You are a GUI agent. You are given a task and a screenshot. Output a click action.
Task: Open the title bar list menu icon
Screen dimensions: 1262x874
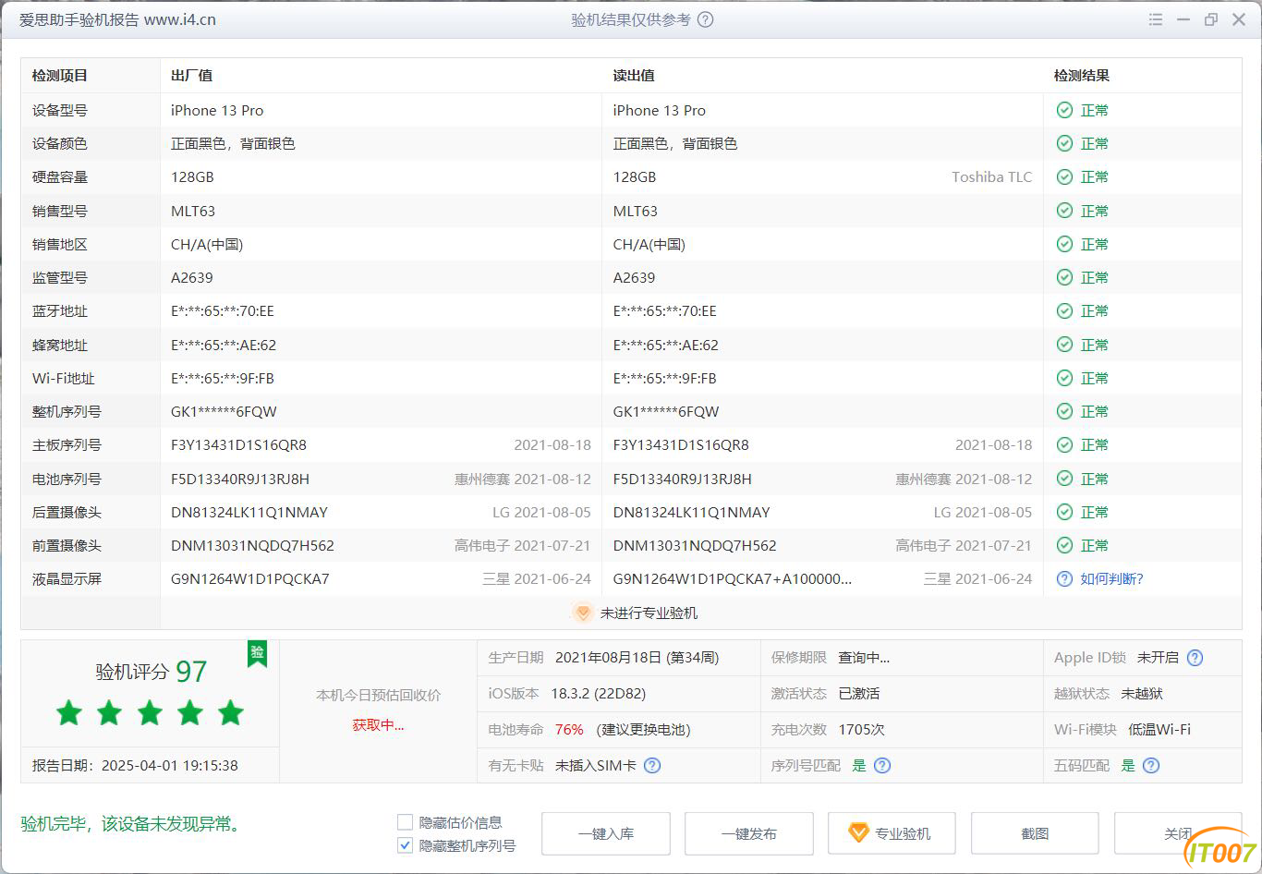[1156, 19]
